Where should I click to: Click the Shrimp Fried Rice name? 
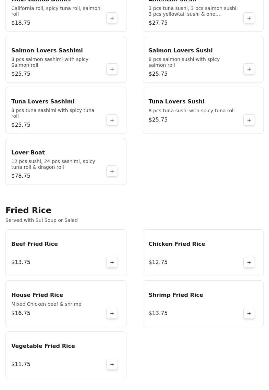[175, 295]
